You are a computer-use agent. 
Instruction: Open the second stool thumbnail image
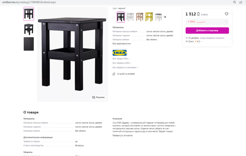tap(29, 29)
